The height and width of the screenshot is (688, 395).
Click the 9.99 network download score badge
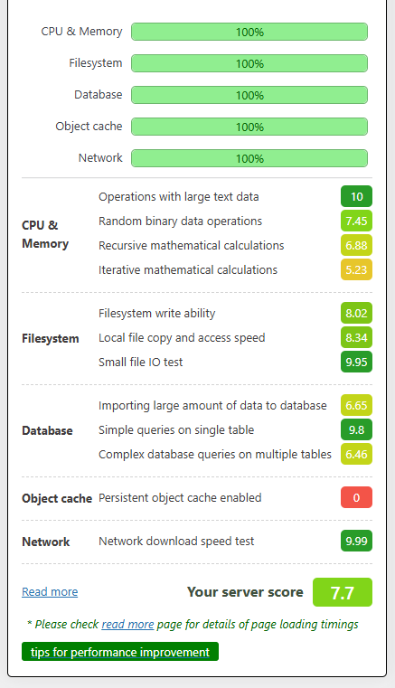(356, 541)
